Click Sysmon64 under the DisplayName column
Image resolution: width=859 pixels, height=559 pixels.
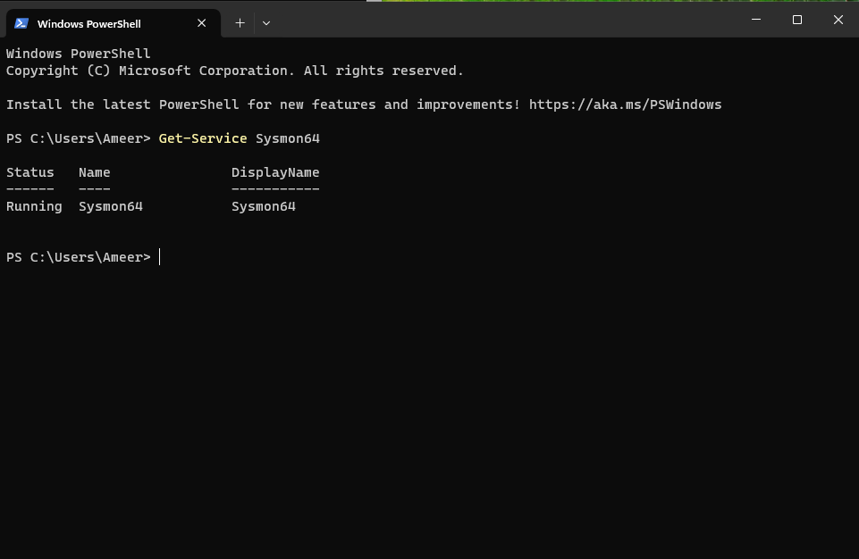coord(263,206)
